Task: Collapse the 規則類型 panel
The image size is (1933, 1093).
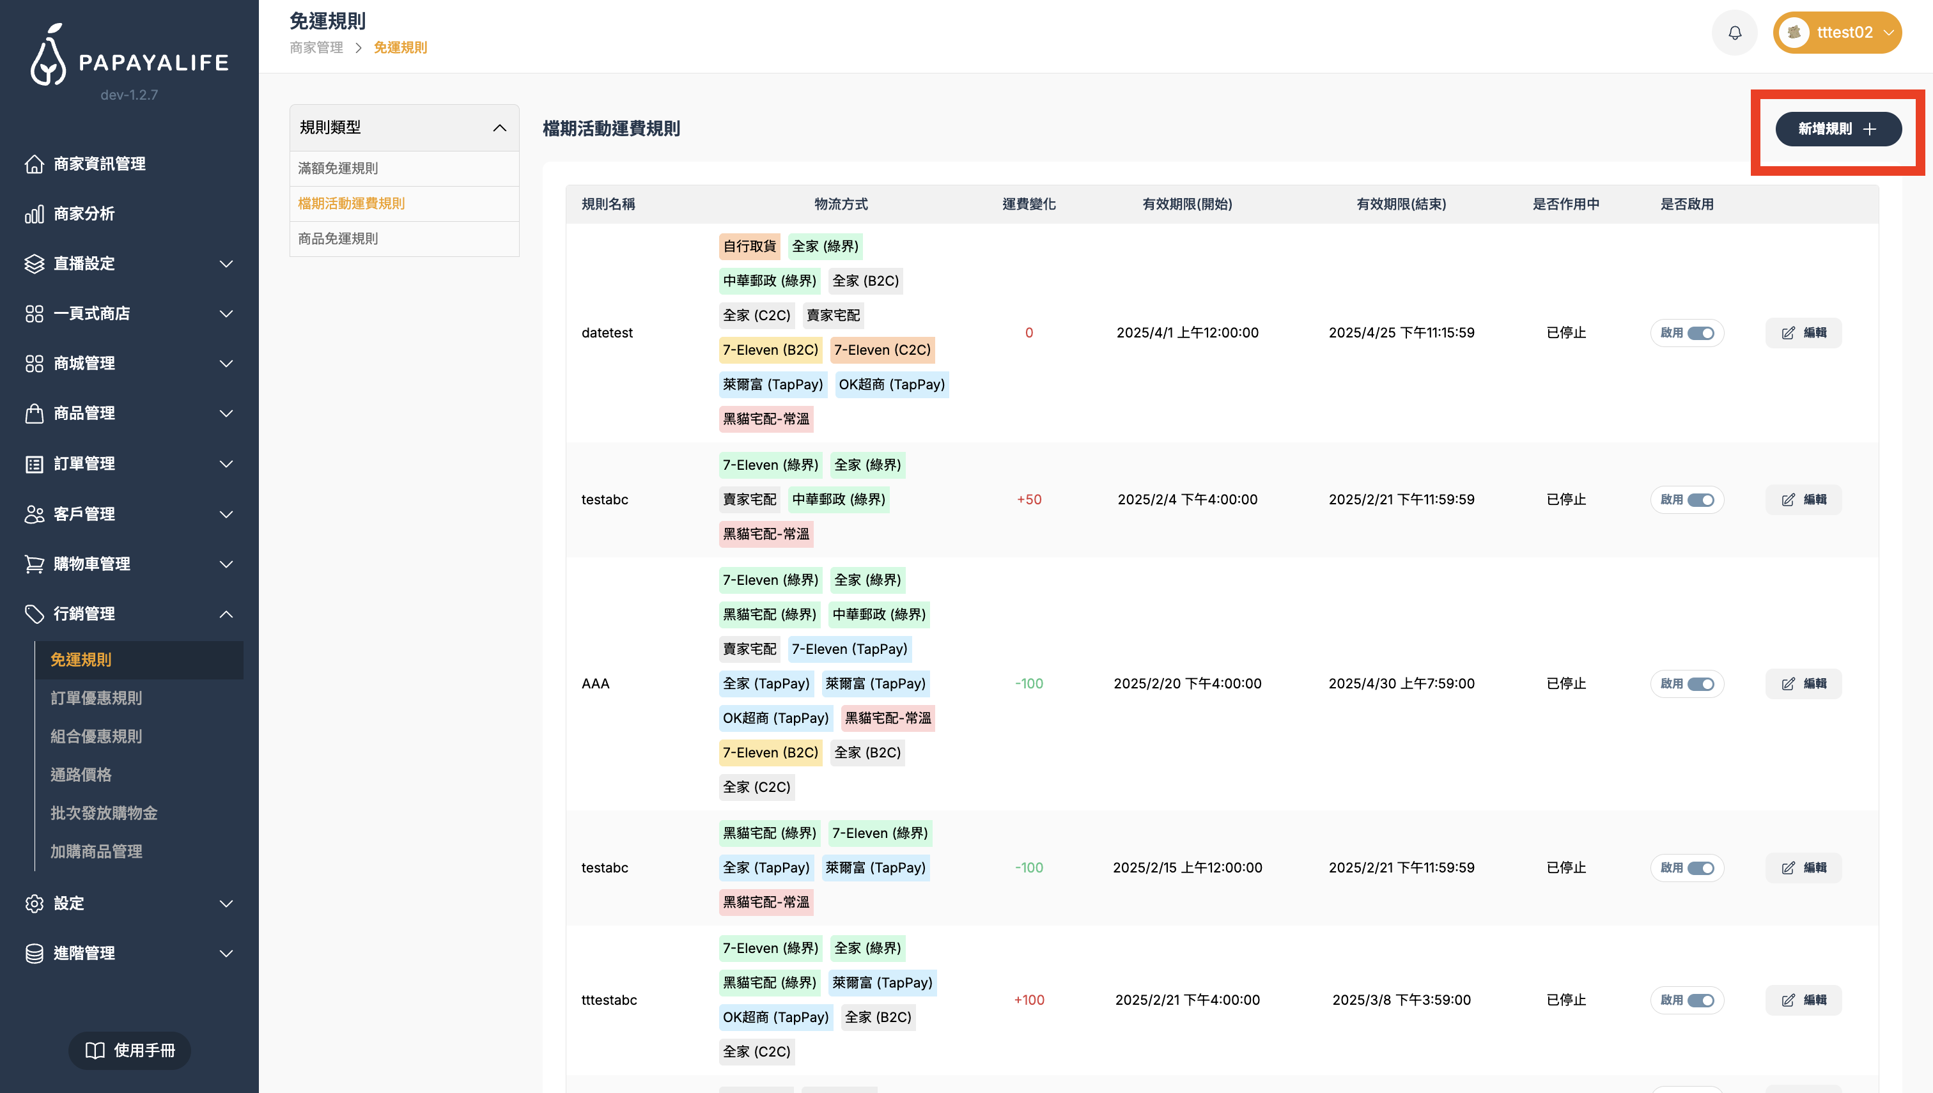Action: coord(501,128)
